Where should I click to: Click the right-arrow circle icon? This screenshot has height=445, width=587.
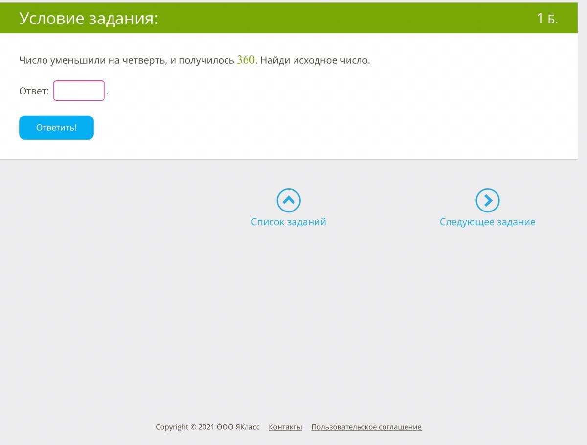pos(488,200)
